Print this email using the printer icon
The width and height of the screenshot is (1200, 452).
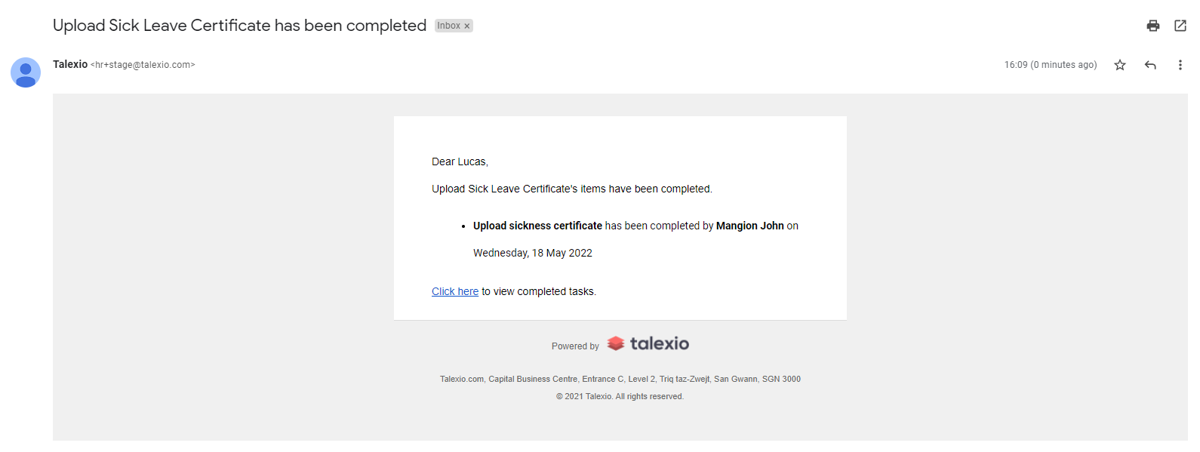click(x=1152, y=26)
